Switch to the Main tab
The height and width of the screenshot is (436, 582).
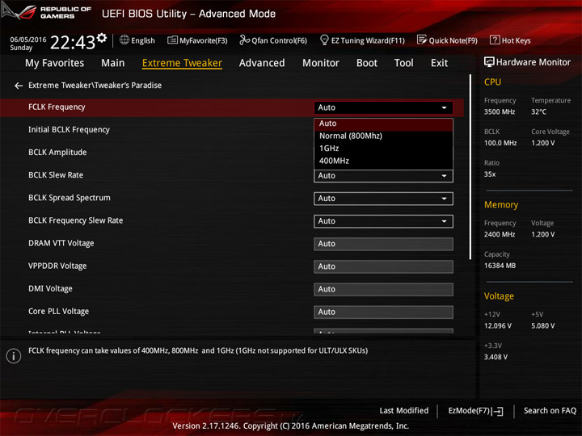click(113, 63)
